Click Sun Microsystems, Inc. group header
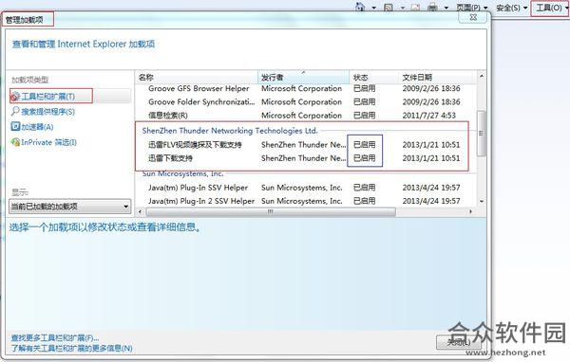The width and height of the screenshot is (570, 362). coord(182,173)
